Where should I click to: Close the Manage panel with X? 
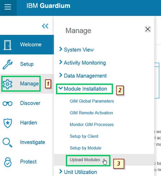148,29
